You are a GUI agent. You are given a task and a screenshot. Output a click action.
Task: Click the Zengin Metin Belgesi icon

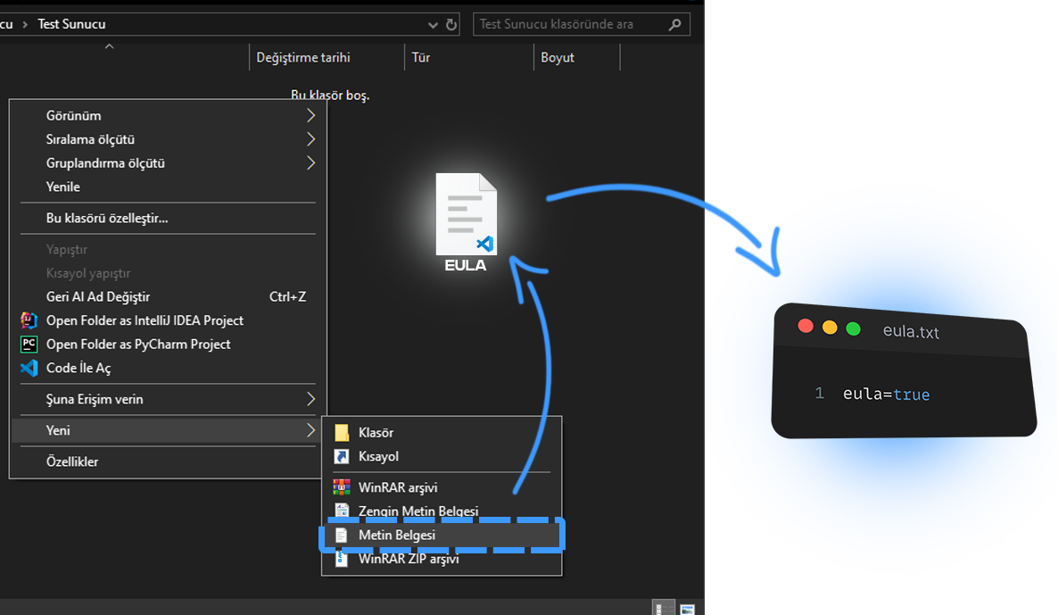[x=342, y=511]
